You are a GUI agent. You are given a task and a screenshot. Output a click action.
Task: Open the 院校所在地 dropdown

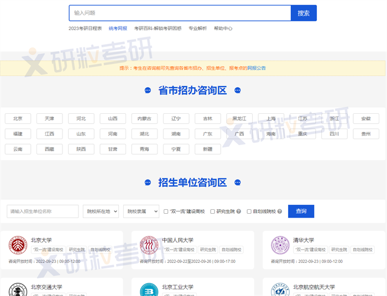click(101, 211)
